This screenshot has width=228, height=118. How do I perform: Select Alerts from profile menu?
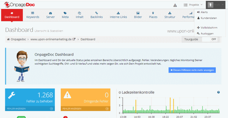tap(204, 12)
